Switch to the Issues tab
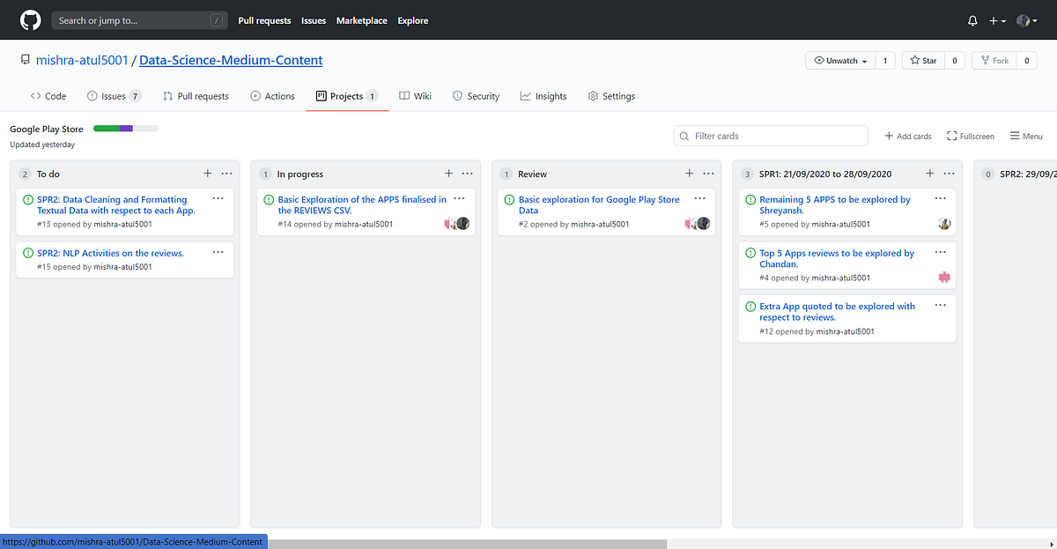 click(114, 96)
